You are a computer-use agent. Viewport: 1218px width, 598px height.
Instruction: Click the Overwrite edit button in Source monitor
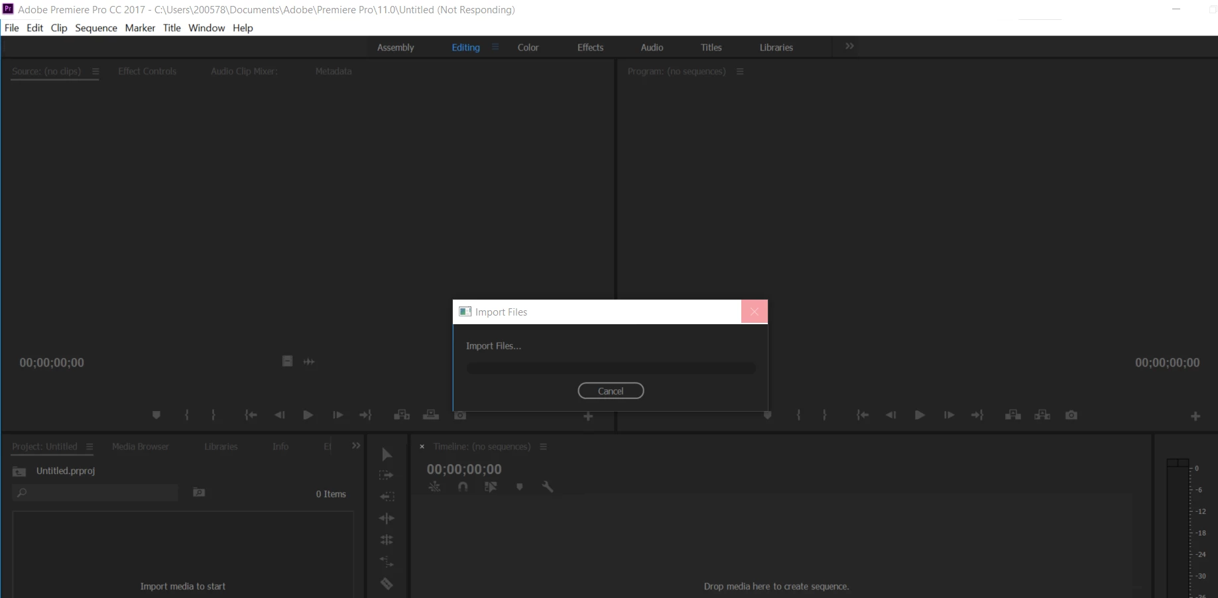click(x=431, y=415)
